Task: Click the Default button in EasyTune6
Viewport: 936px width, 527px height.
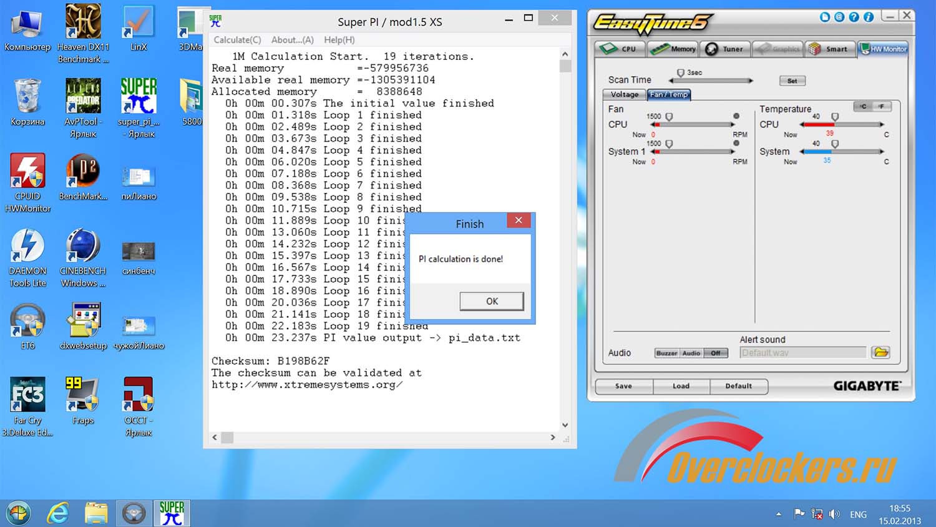Action: coord(738,387)
